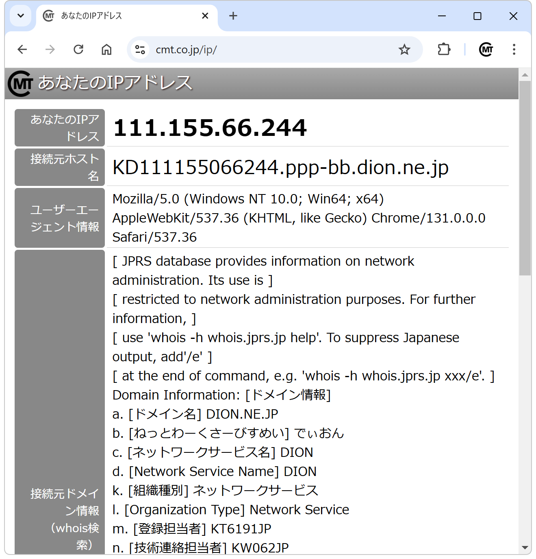536x559 pixels.
Task: Close the browser window
Action: 513,16
